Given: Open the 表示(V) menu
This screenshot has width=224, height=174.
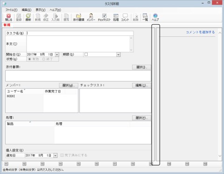Looking at the screenshot, I should [x=41, y=10].
